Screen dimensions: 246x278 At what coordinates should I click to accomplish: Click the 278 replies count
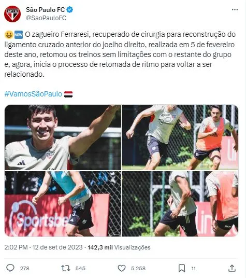tap(25, 268)
